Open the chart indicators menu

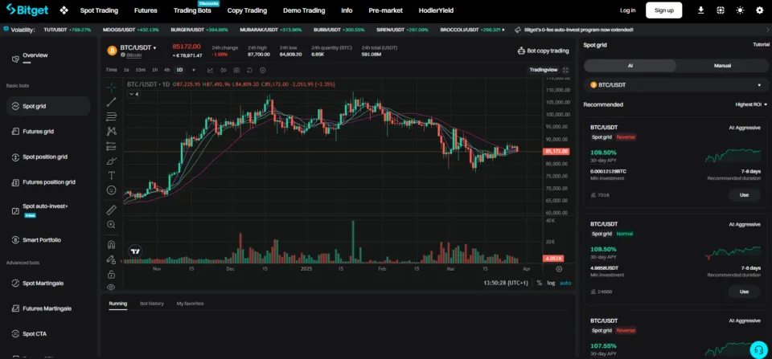coord(211,70)
